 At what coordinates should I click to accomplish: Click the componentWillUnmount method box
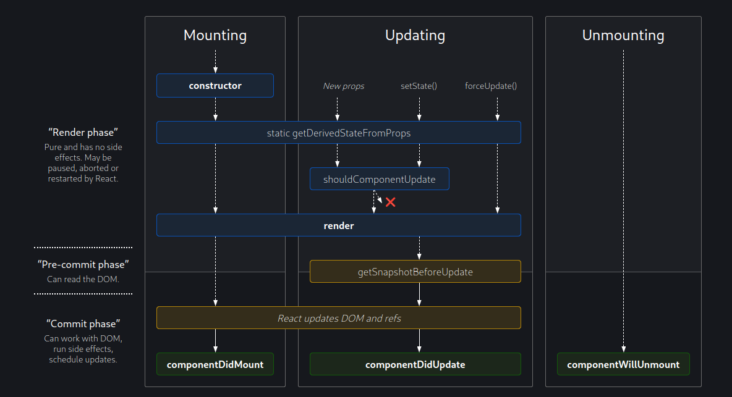point(623,364)
